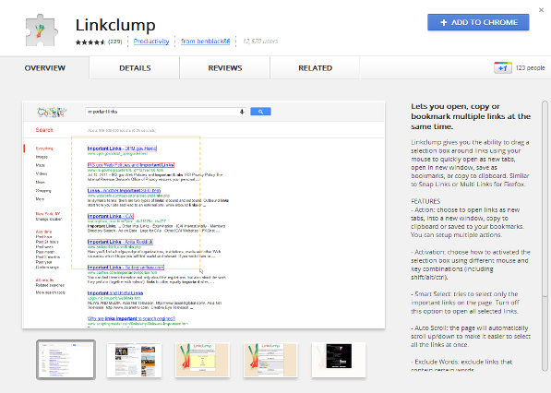Select the second screenshot thumbnail with photos

pyautogui.click(x=134, y=360)
